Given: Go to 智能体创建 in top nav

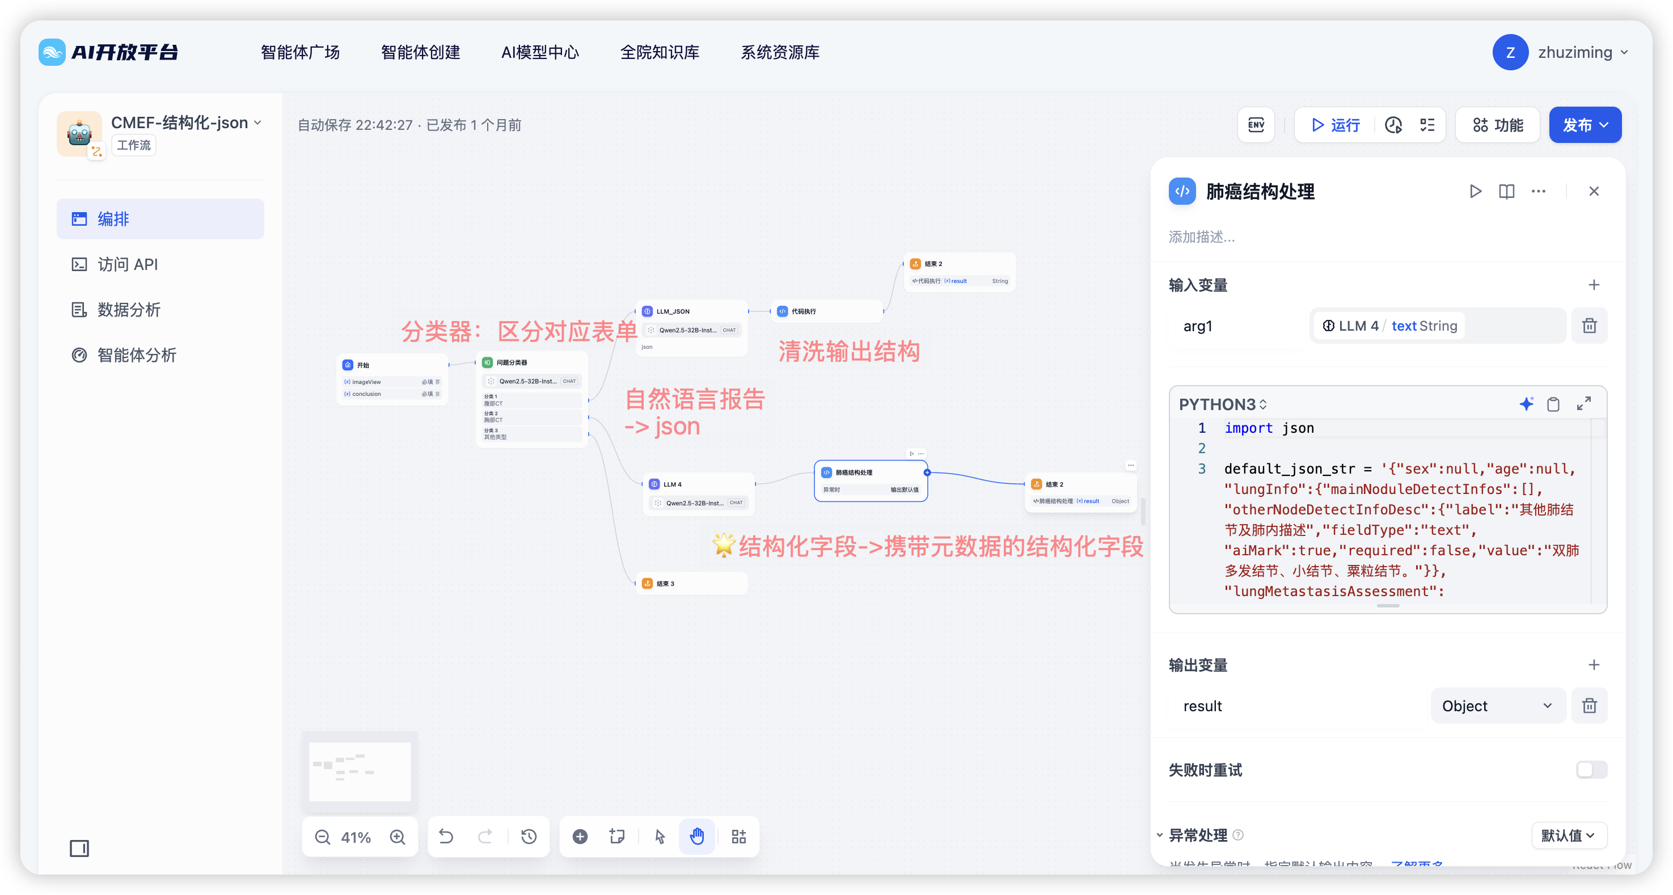Looking at the screenshot, I should [x=420, y=52].
